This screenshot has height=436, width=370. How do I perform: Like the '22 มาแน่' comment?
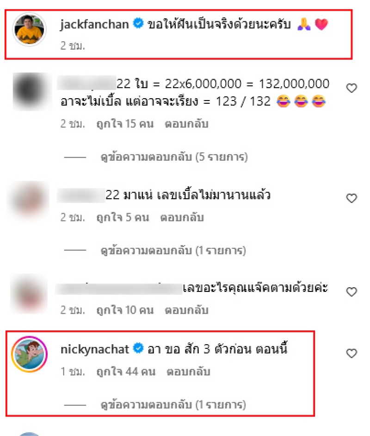click(x=351, y=198)
